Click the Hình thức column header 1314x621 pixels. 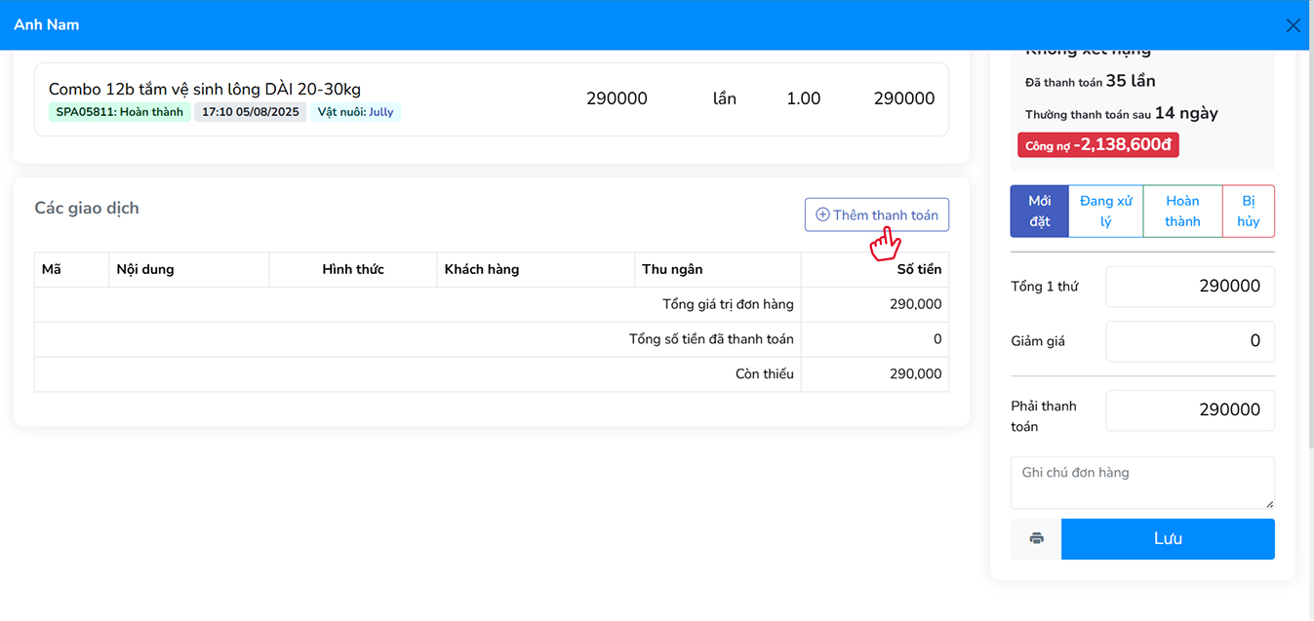[x=352, y=270]
